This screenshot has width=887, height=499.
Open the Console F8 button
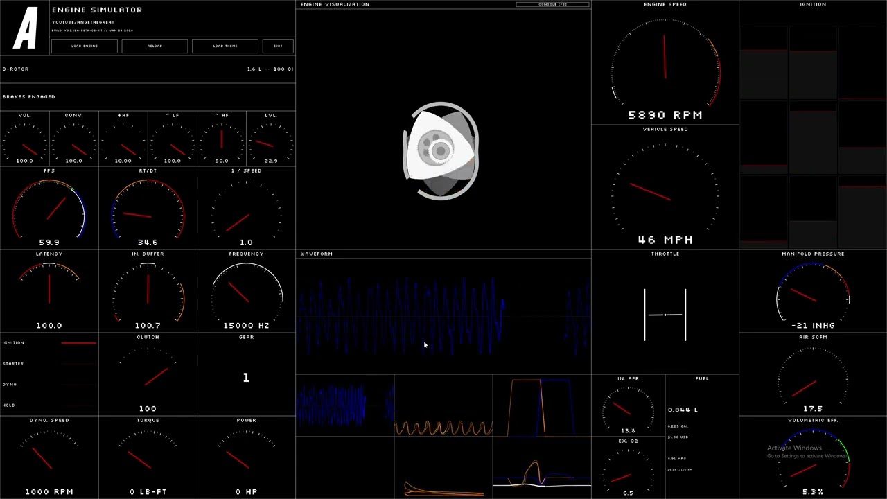(x=553, y=4)
